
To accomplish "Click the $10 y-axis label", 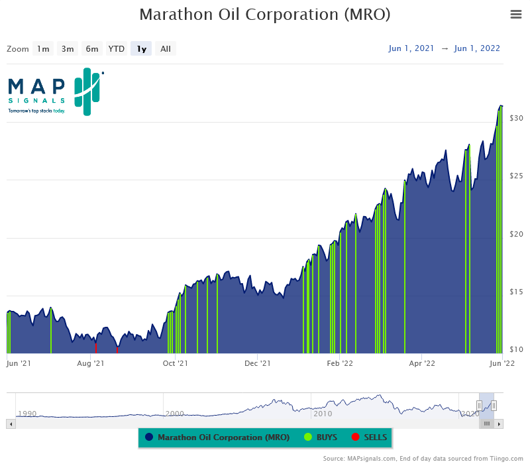I will coord(516,349).
